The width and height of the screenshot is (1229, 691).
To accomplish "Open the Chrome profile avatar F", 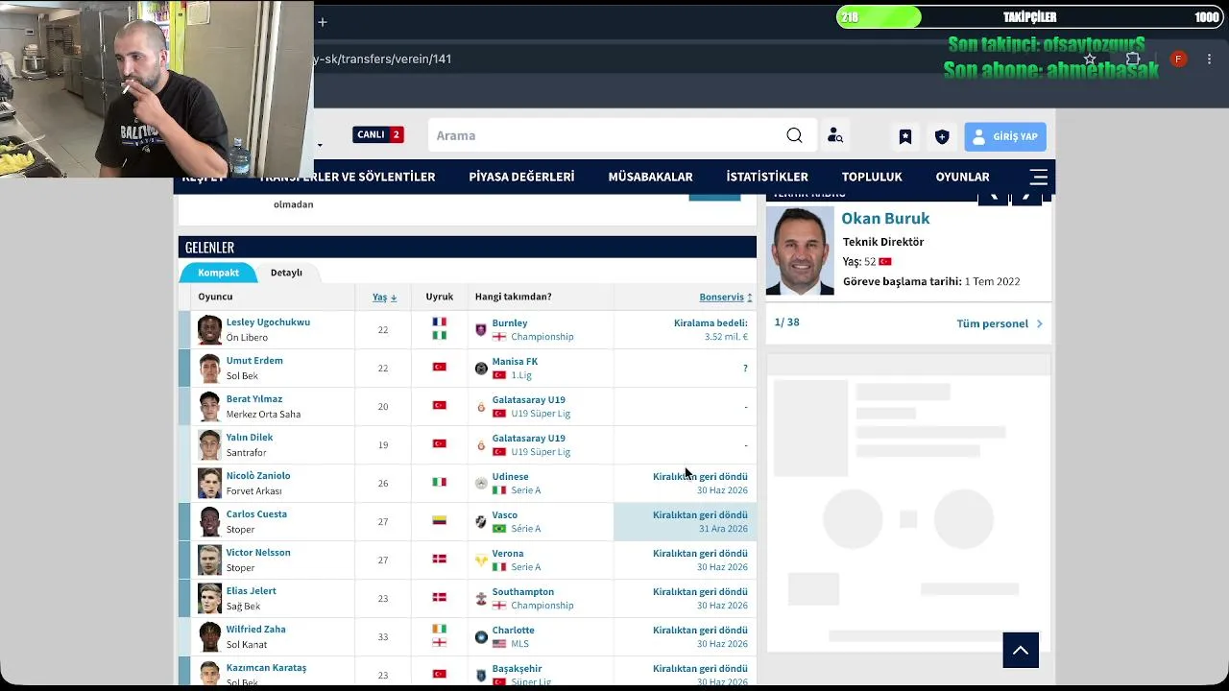I will (1178, 59).
